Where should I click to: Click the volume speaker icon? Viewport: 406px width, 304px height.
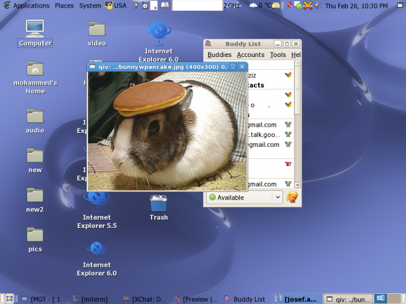[318, 6]
